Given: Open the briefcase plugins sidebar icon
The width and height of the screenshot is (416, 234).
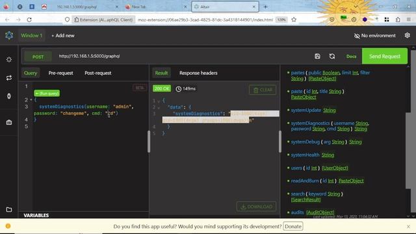Looking at the screenshot, I should (9, 122).
